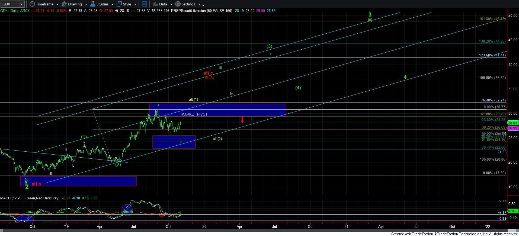
Task: Expand the Studies dropdown arrow
Action: (113, 4)
